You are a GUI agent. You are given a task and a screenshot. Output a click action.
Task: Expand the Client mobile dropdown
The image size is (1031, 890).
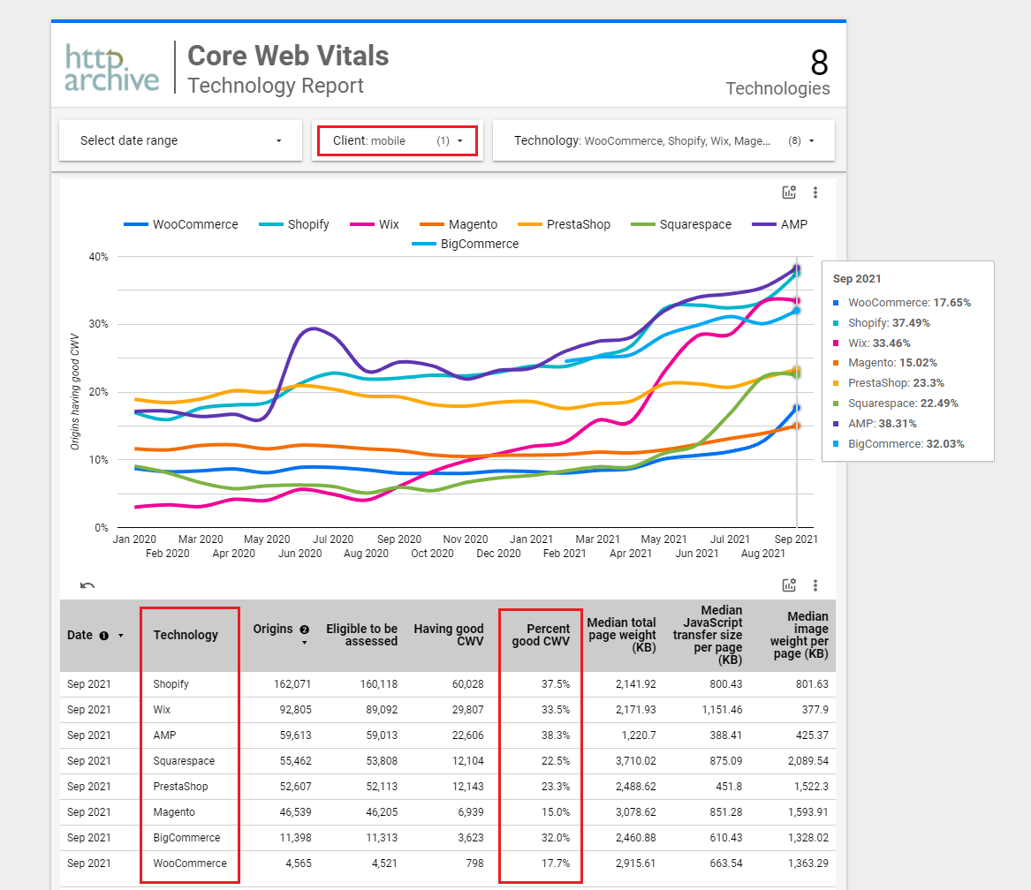pyautogui.click(x=398, y=140)
